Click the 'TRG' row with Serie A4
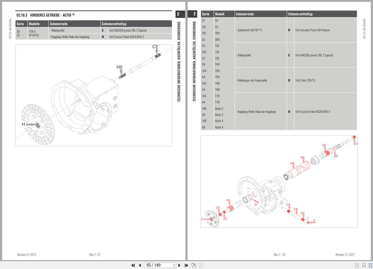The height and width of the screenshot is (269, 373). (x=217, y=90)
